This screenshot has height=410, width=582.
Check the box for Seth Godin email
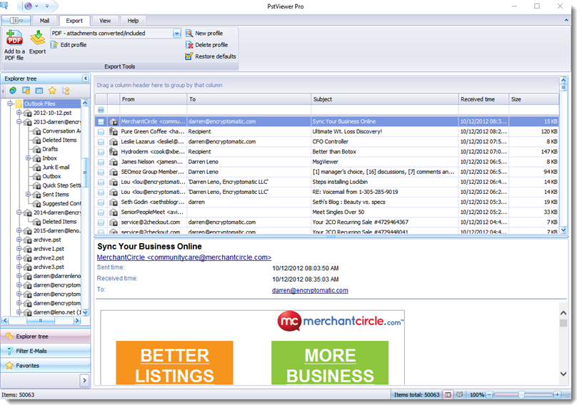pyautogui.click(x=101, y=203)
